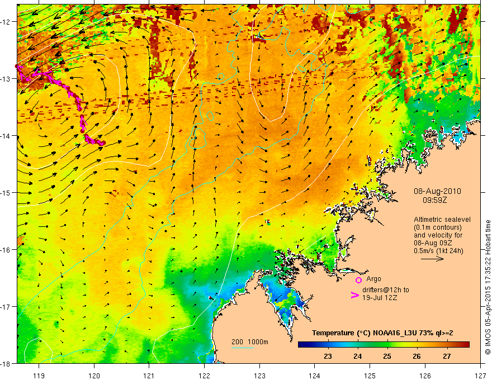Click longitude axis label 122

tap(204, 376)
